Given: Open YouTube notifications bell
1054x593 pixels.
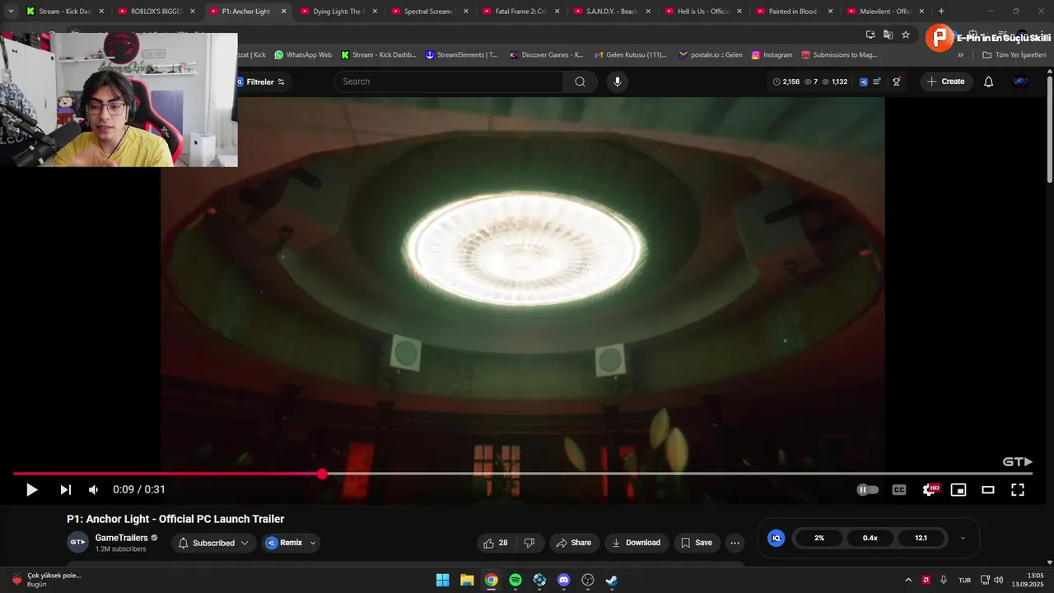Looking at the screenshot, I should tap(988, 82).
